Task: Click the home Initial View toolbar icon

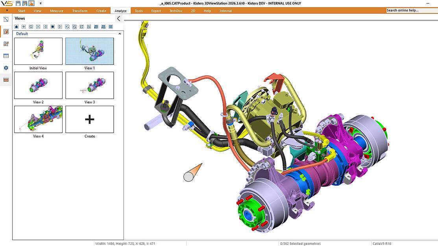Action: (17, 27)
